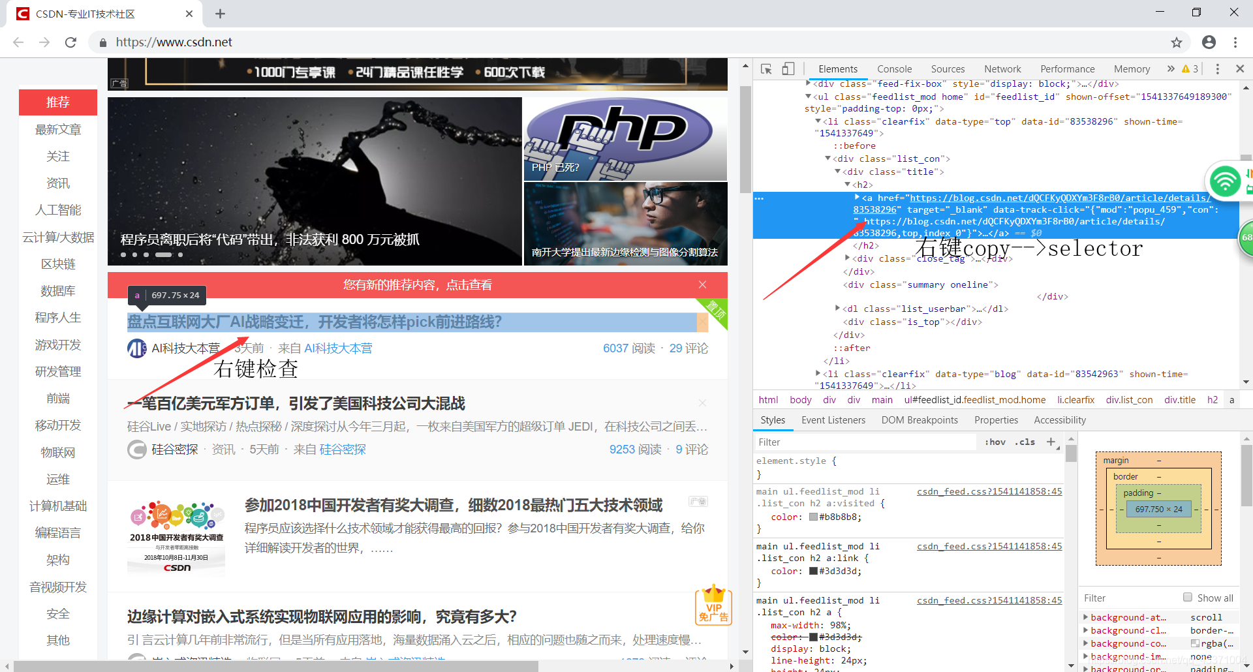The image size is (1253, 672).
Task: Switch to the Sources tab
Action: [x=948, y=69]
